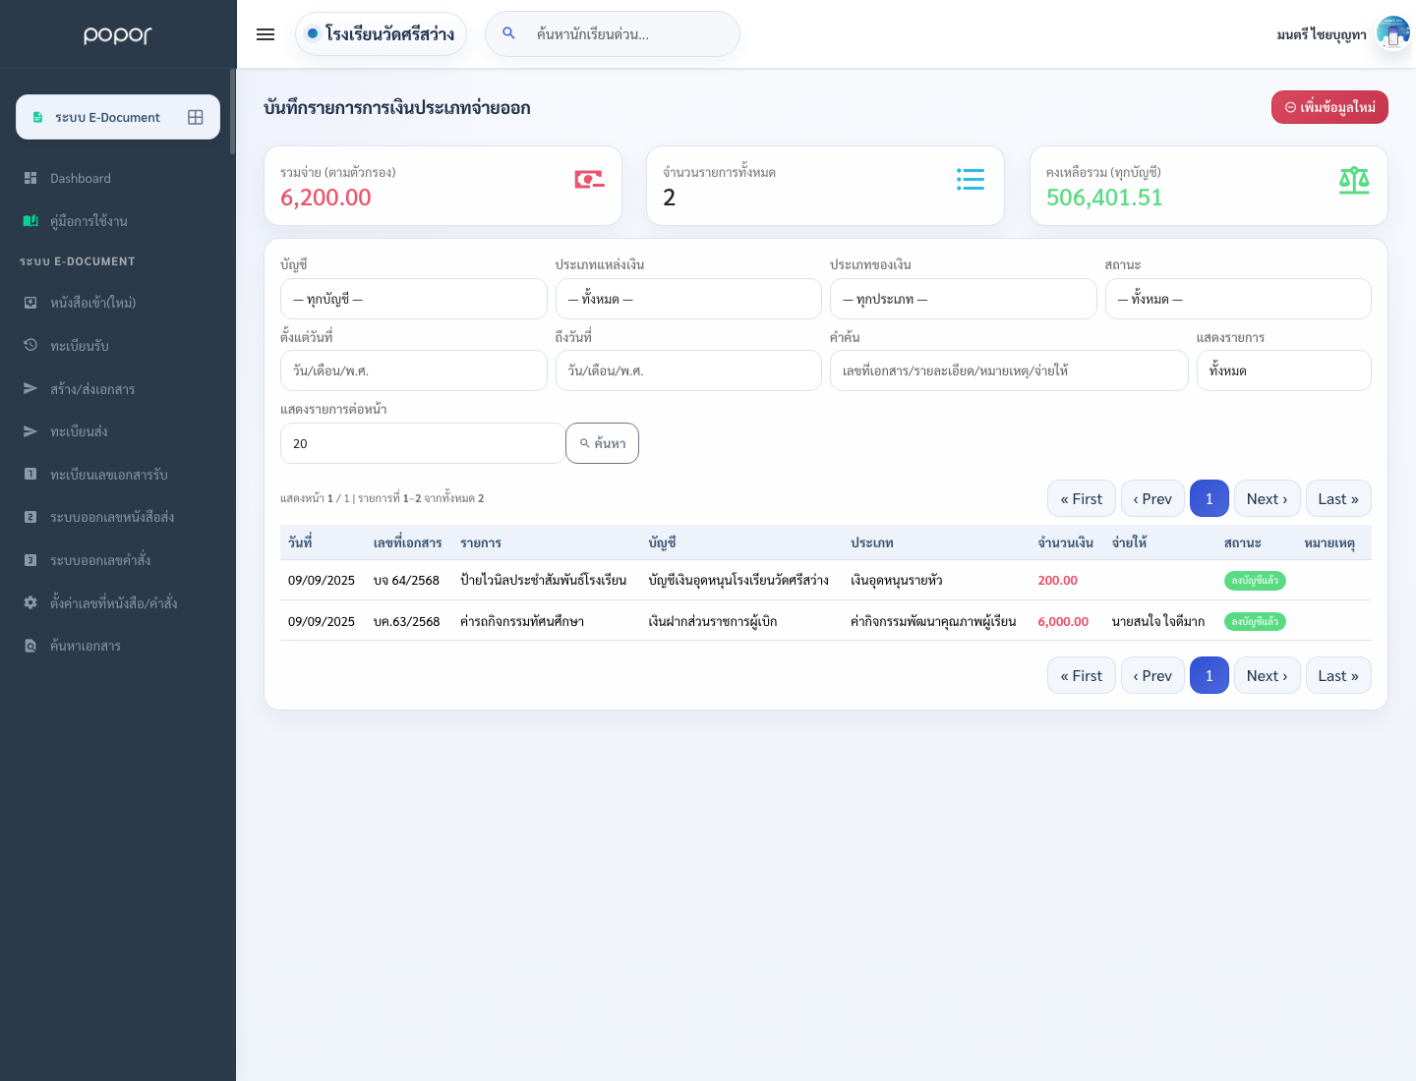This screenshot has width=1416, height=1081.
Task: Click the amount 200.00 in table
Action: pos(1057,580)
